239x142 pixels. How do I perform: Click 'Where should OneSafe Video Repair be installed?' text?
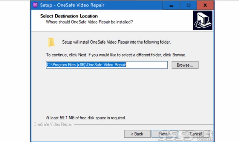(89, 22)
